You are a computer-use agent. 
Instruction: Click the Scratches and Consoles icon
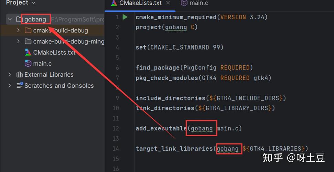pos(20,85)
